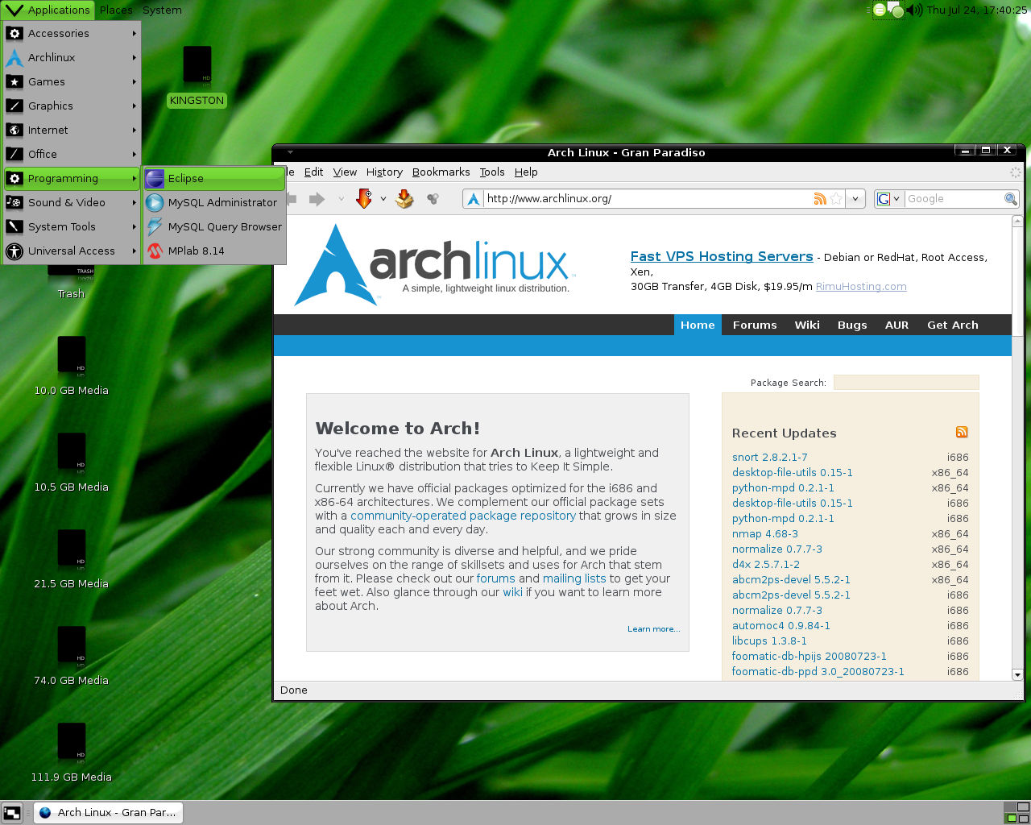
Task: Open the KINGSTON drive desktop icon
Action: coord(197,77)
